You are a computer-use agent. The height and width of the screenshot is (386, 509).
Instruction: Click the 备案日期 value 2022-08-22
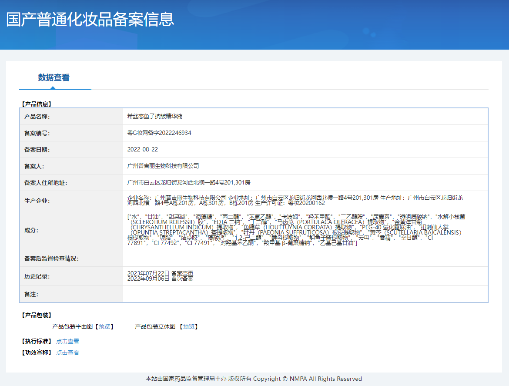point(142,150)
